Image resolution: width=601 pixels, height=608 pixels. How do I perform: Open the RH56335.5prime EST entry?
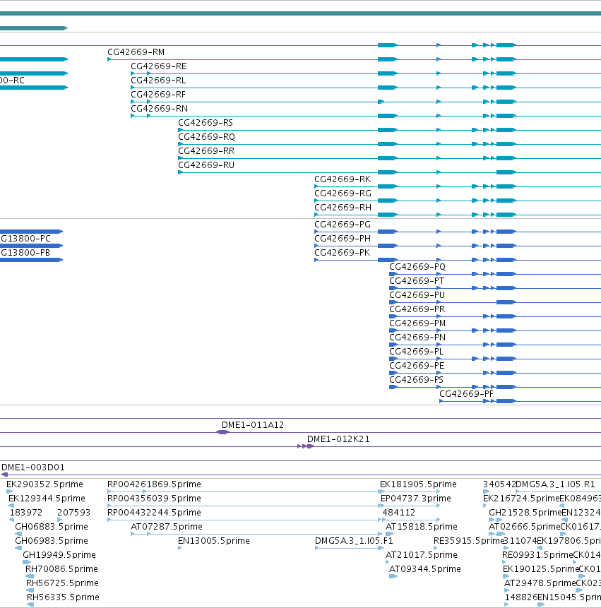point(63,597)
